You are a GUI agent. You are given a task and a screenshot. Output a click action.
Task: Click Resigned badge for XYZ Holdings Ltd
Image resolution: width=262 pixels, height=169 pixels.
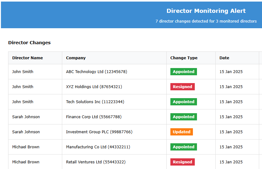coord(182,87)
